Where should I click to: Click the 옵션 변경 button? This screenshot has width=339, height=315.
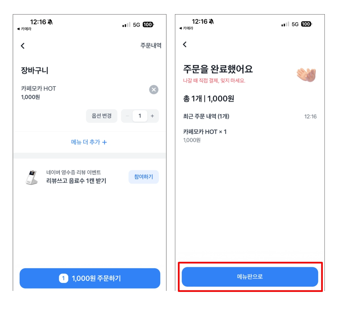(x=102, y=116)
